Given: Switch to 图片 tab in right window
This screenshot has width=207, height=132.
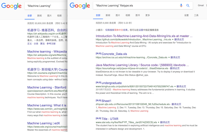Looking at the screenshot, I should pos(118,15).
